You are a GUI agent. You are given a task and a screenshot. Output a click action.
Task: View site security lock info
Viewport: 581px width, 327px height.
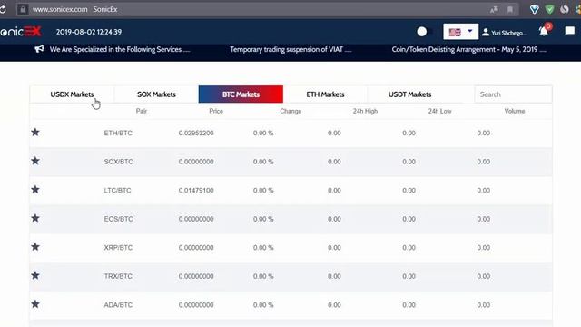tap(23, 9)
